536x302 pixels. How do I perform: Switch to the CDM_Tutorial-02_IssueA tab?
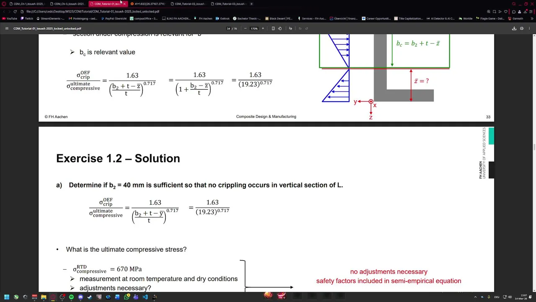(x=188, y=4)
